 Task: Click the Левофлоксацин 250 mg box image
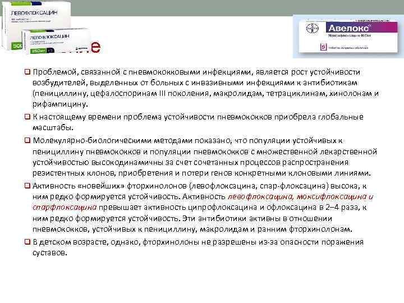click(x=56, y=41)
